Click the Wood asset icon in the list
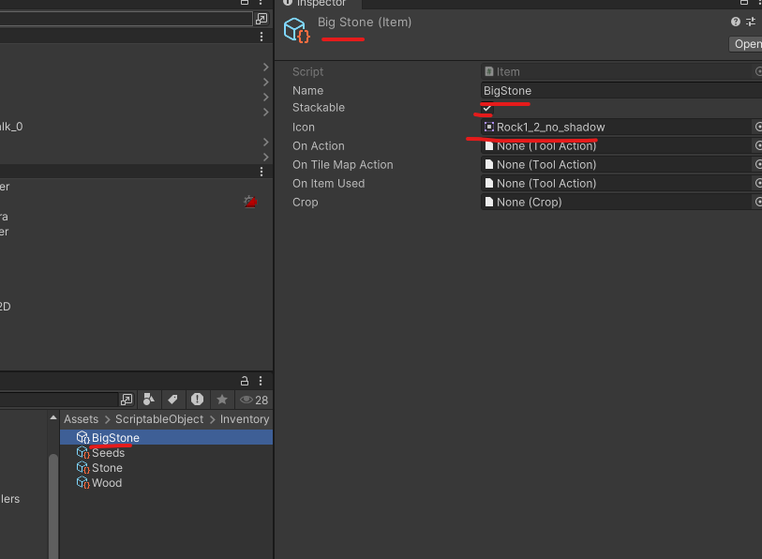Screen dimensions: 762x559 tap(83, 483)
